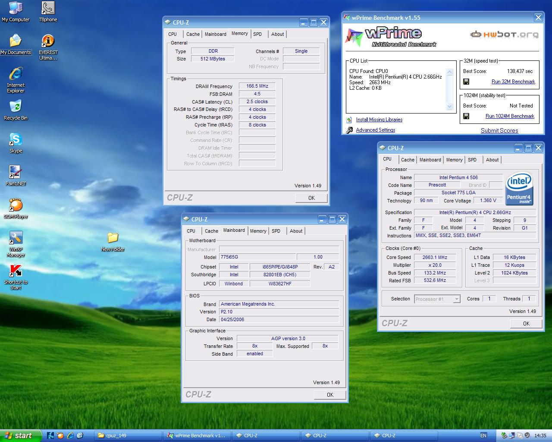This screenshot has height=442, width=552.
Task: Open Paint.NET desktop shortcut
Action: click(16, 176)
